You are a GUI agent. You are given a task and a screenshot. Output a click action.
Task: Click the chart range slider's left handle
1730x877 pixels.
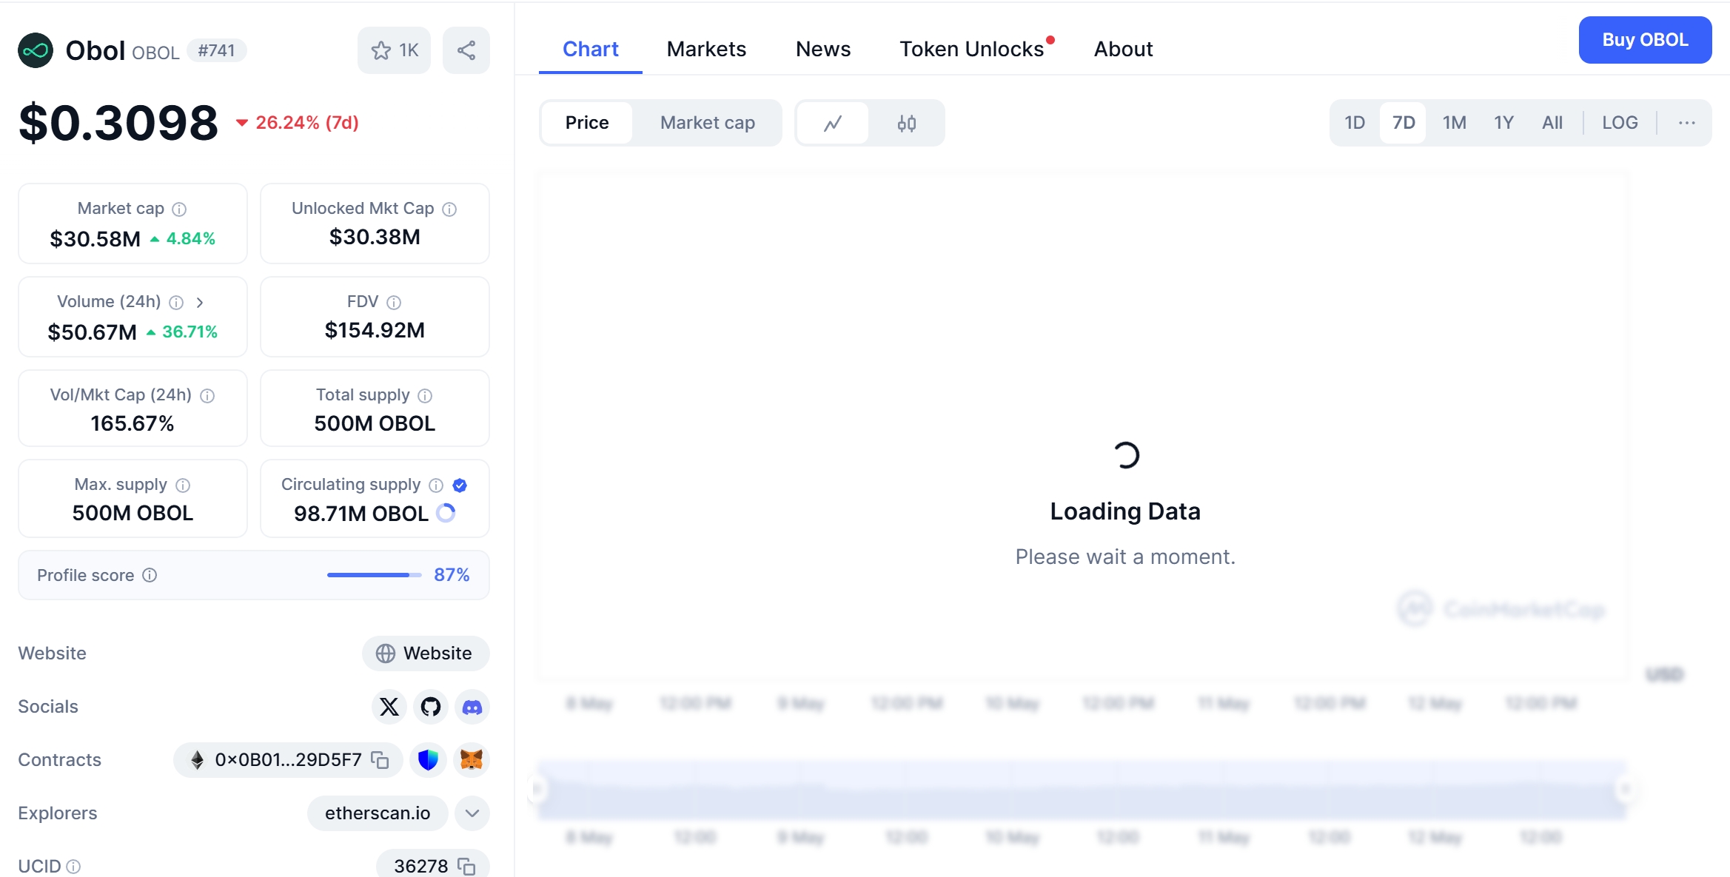click(x=538, y=789)
